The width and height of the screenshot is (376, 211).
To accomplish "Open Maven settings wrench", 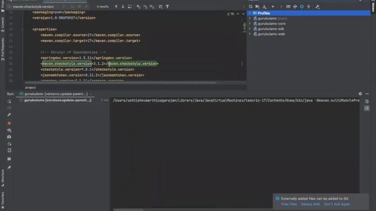I will [x=317, y=6].
